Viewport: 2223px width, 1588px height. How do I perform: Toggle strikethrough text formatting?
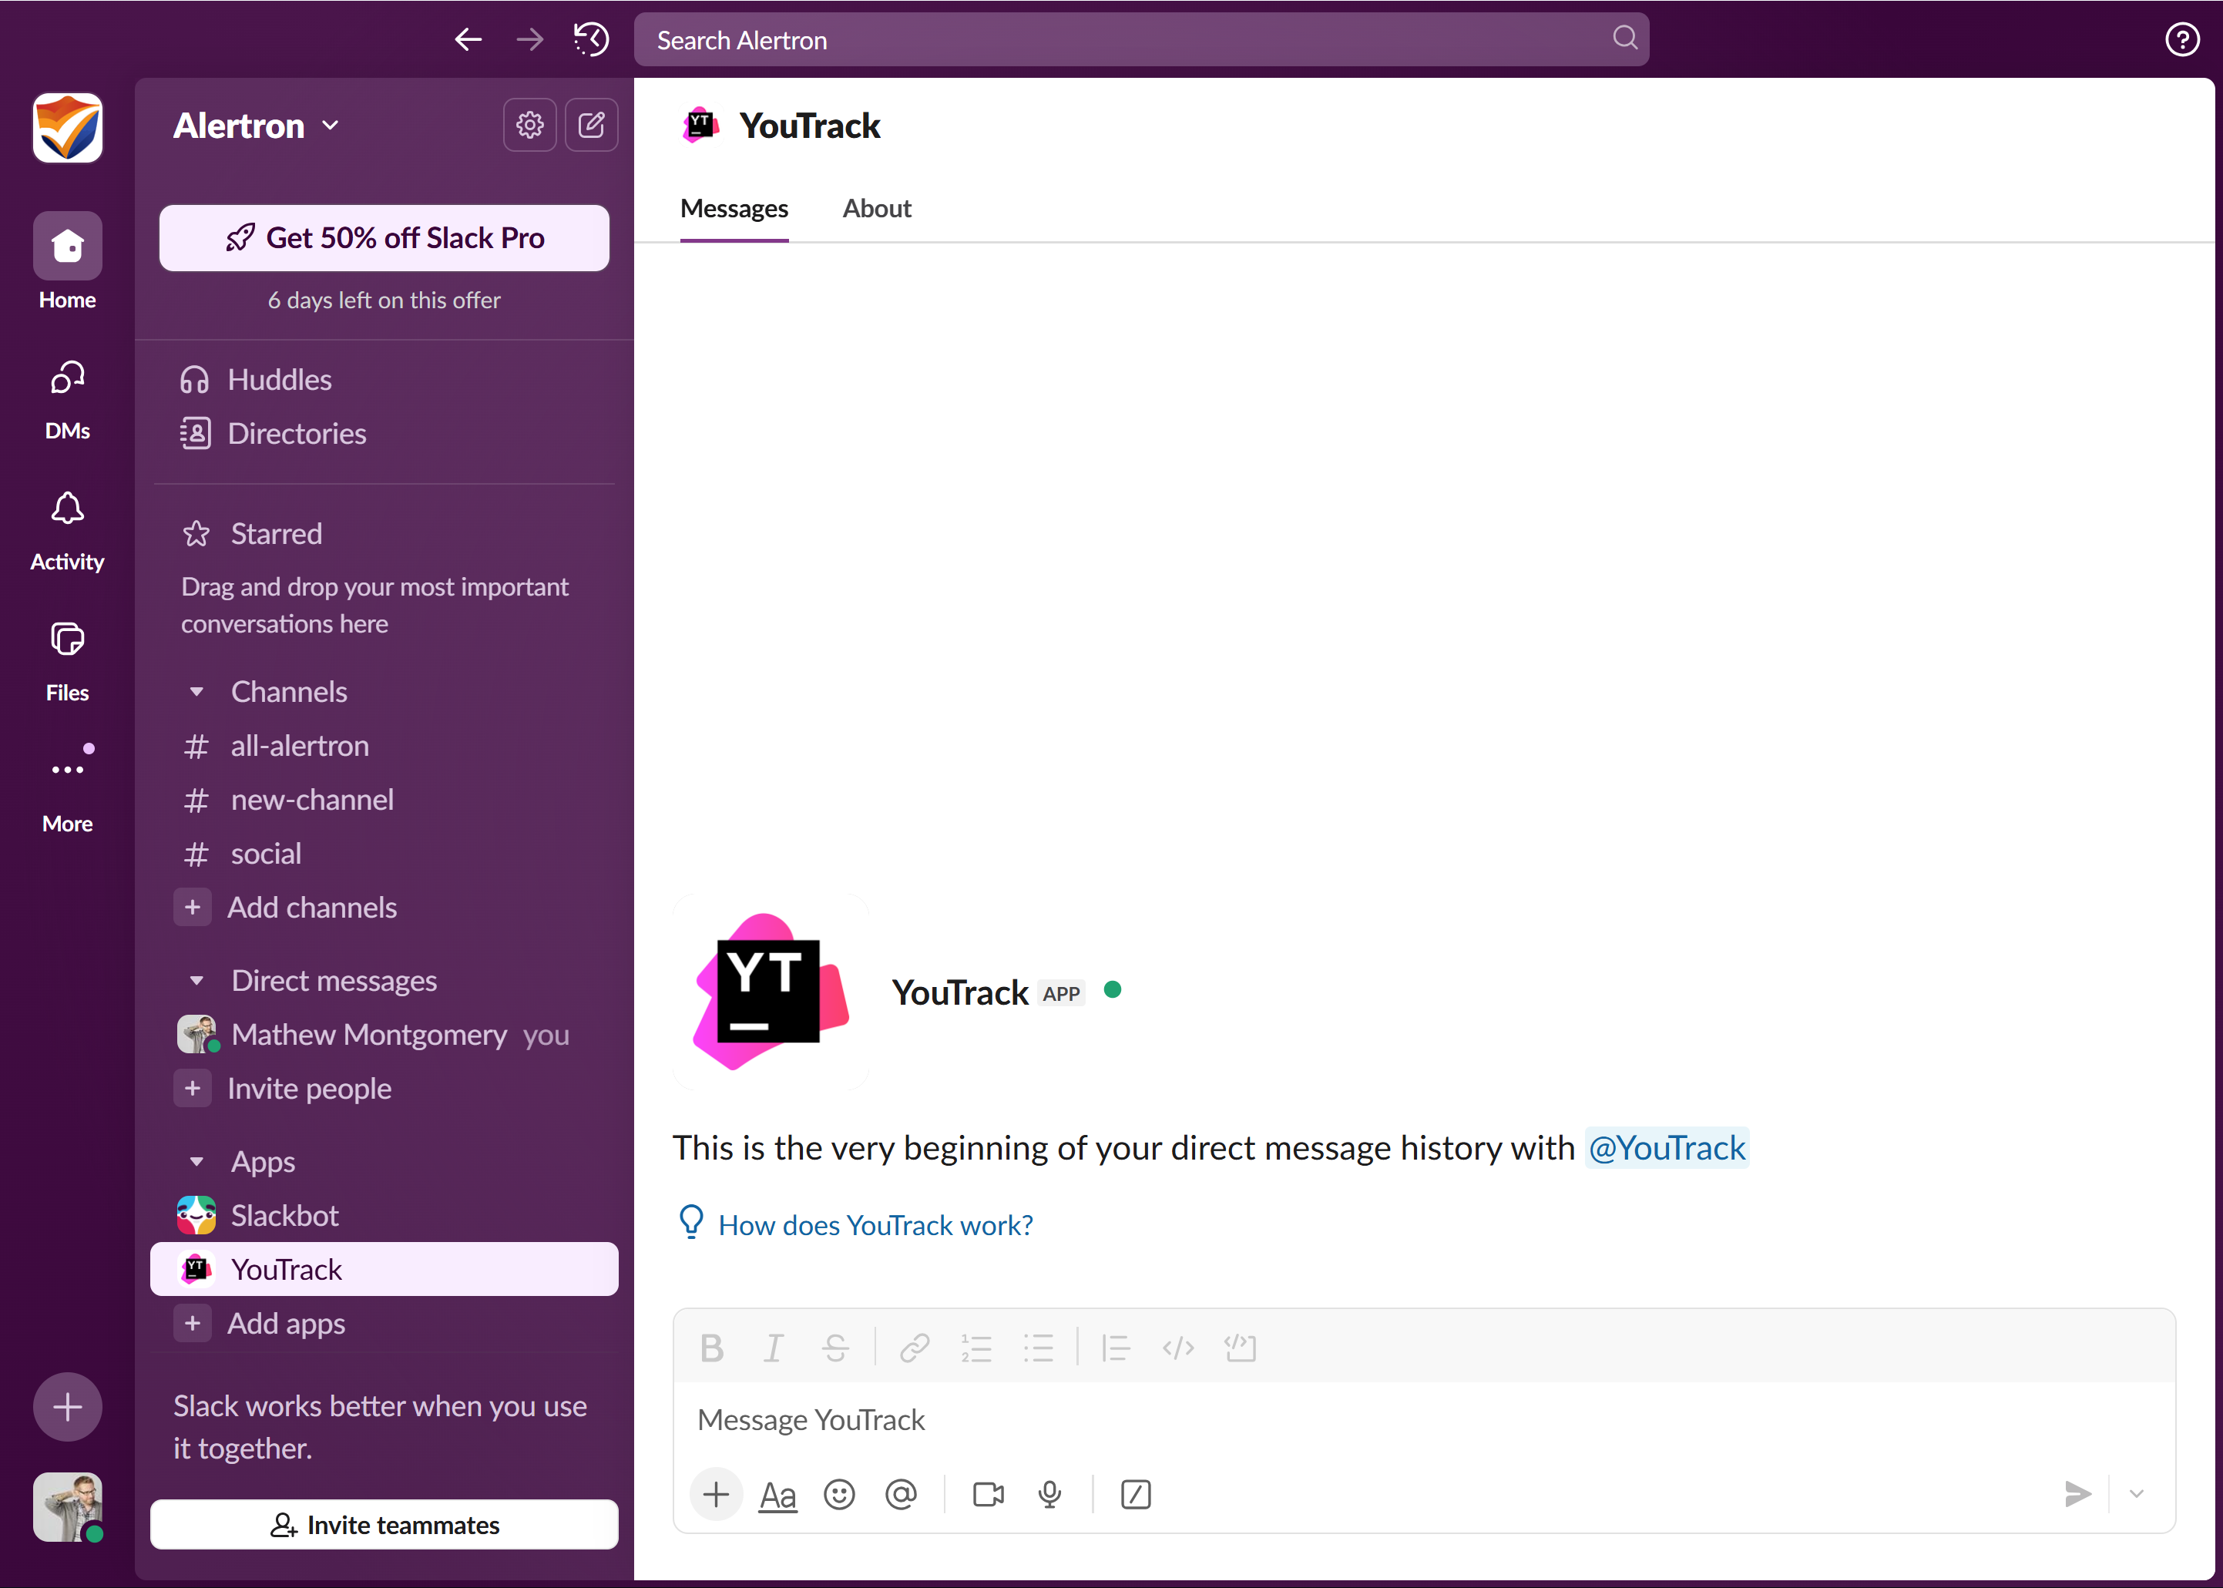(835, 1348)
